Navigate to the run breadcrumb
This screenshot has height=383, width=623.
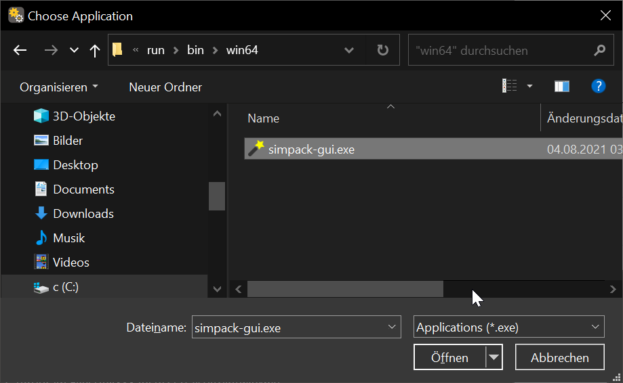156,50
